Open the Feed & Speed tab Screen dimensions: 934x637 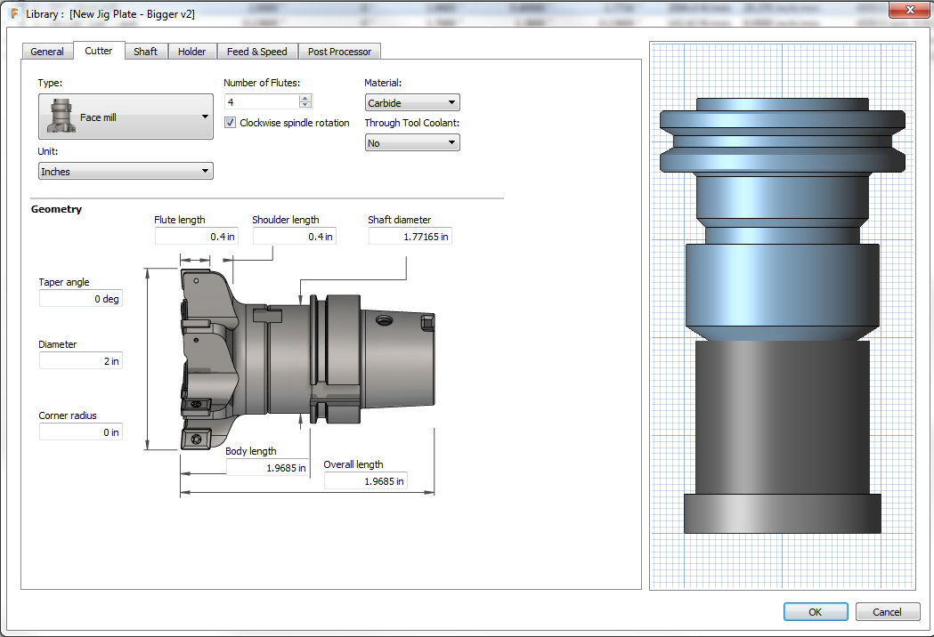coord(256,52)
